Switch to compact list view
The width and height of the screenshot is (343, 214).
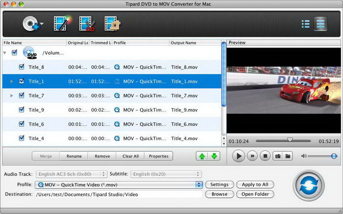coord(305,24)
